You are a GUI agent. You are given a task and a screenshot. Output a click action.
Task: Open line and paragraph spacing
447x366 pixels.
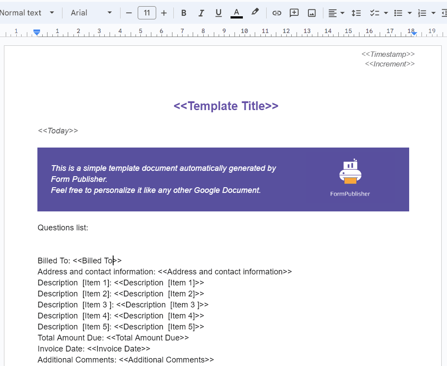coord(356,13)
